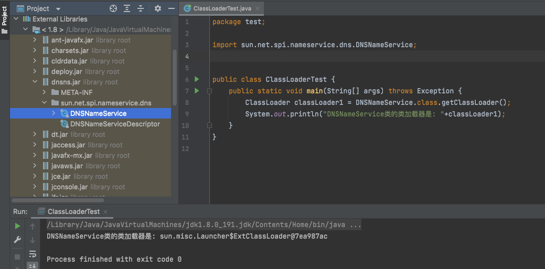545x269 pixels.
Task: Click the Expand All icon in Project panel
Action: click(127, 9)
